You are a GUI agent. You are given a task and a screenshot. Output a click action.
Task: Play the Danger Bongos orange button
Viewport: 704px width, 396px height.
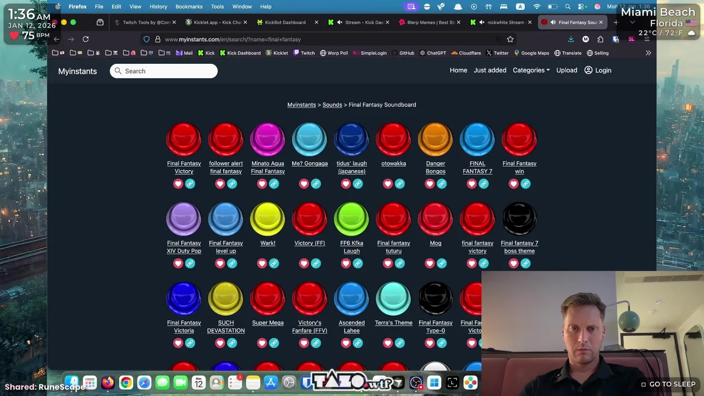(x=436, y=140)
